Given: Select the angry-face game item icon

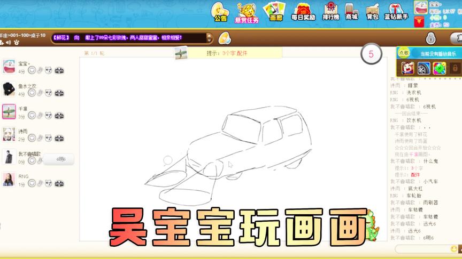Looking at the screenshot, I should (408, 68).
